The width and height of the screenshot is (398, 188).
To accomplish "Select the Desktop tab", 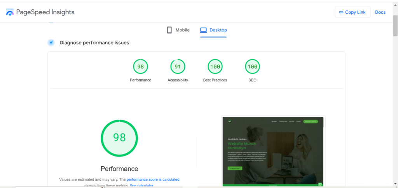I will coord(213,30).
